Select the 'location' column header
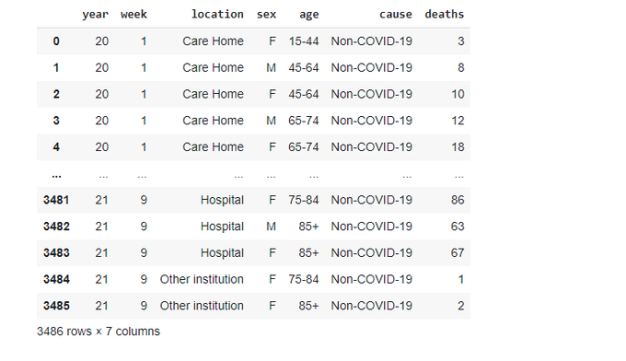Viewport: 626px width, 361px height. 217,15
